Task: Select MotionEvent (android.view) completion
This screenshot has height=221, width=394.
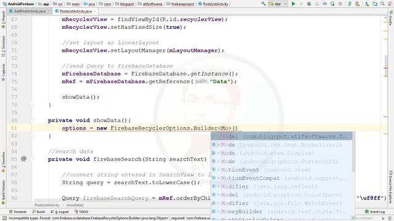Action: point(281,170)
